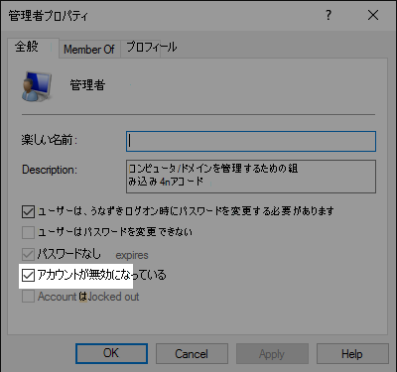Click the ? help button in title bar
This screenshot has width=397, height=372.
pyautogui.click(x=328, y=15)
